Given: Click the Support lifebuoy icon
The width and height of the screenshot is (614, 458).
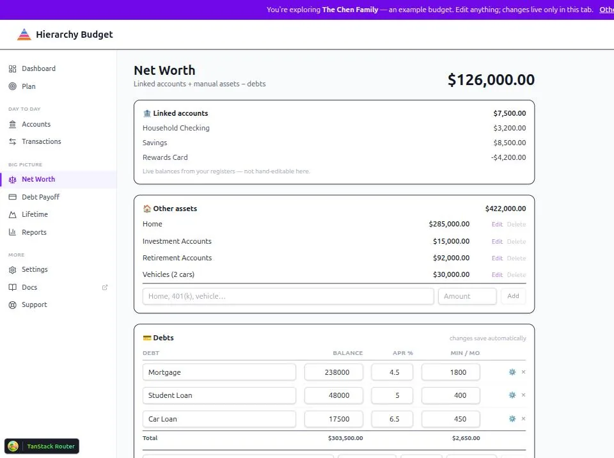Looking at the screenshot, I should coord(13,305).
